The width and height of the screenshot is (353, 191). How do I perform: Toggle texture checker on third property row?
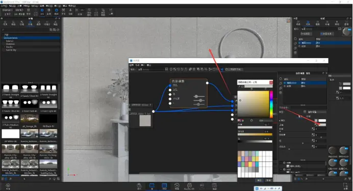pos(313,129)
